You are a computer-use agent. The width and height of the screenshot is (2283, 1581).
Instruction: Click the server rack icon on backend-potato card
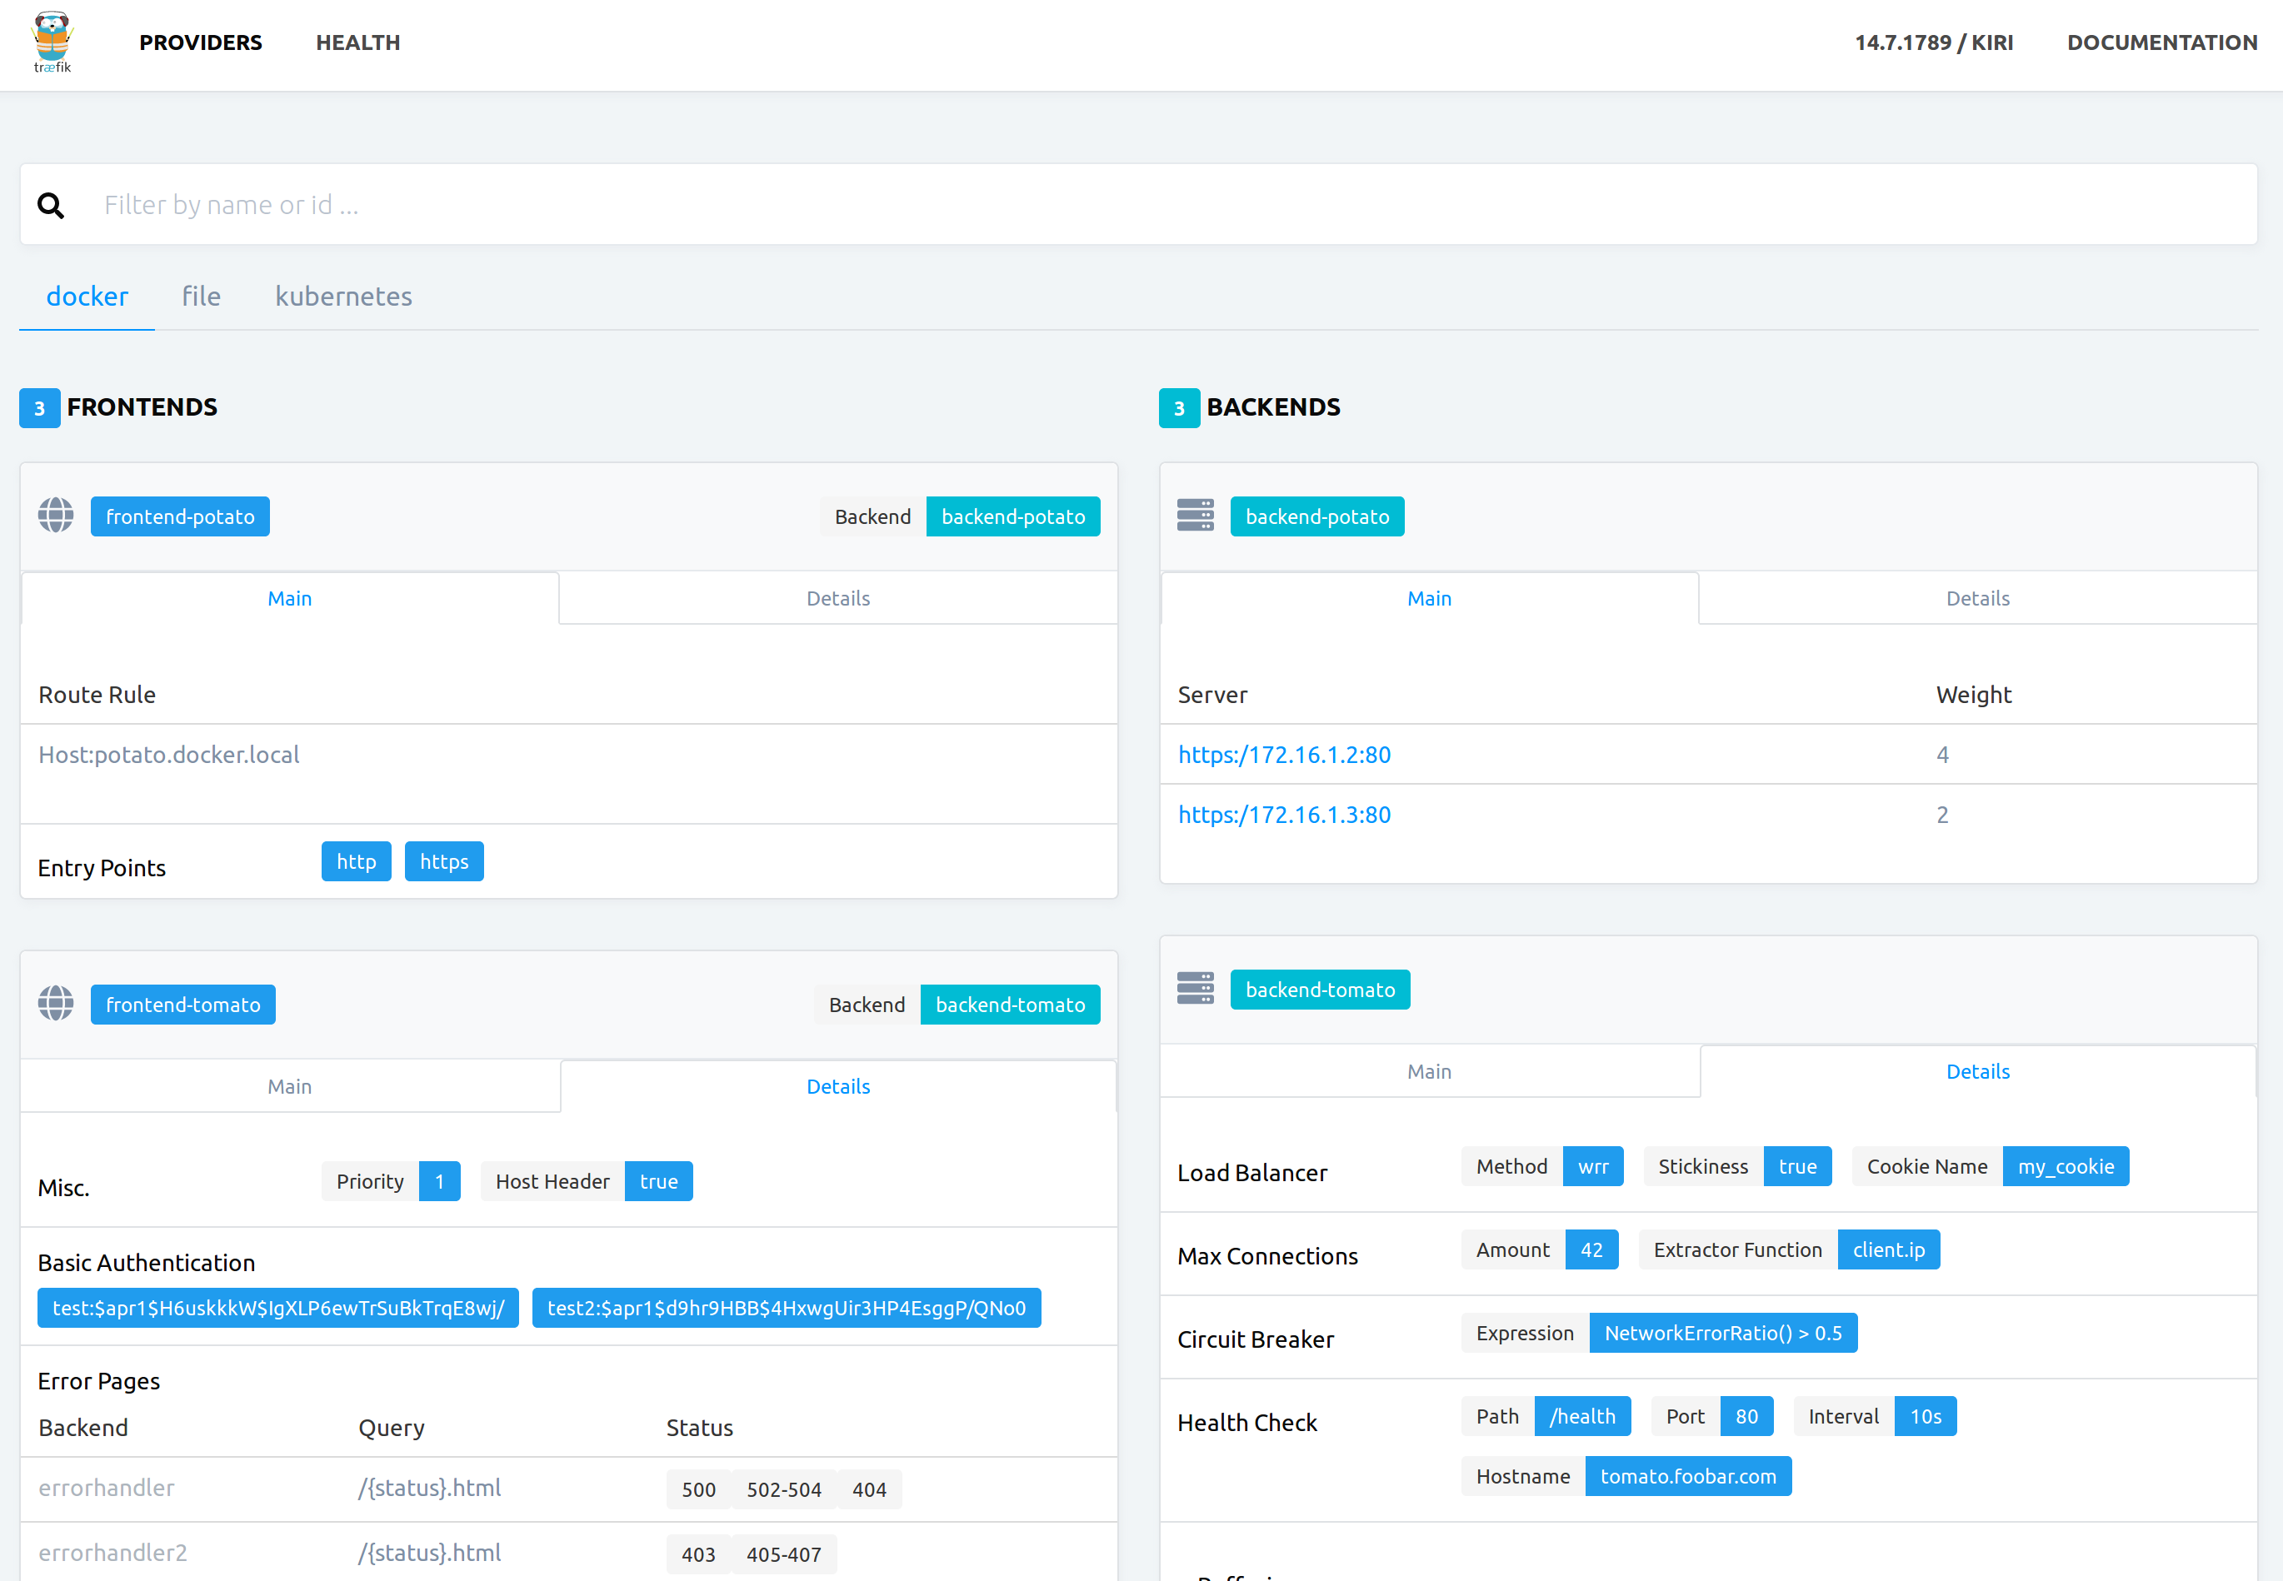[x=1196, y=515]
